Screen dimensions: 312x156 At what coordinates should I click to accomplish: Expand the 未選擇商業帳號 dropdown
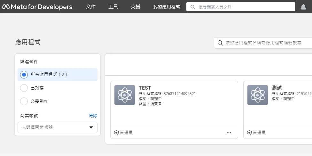point(58,127)
